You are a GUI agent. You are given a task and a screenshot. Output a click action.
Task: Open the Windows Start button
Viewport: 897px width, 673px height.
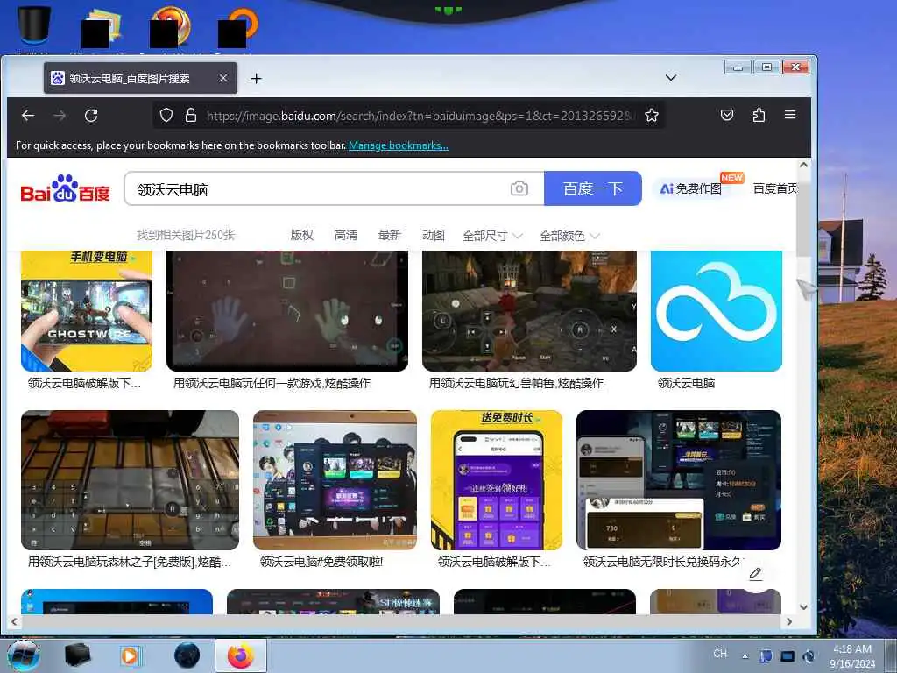(x=24, y=655)
